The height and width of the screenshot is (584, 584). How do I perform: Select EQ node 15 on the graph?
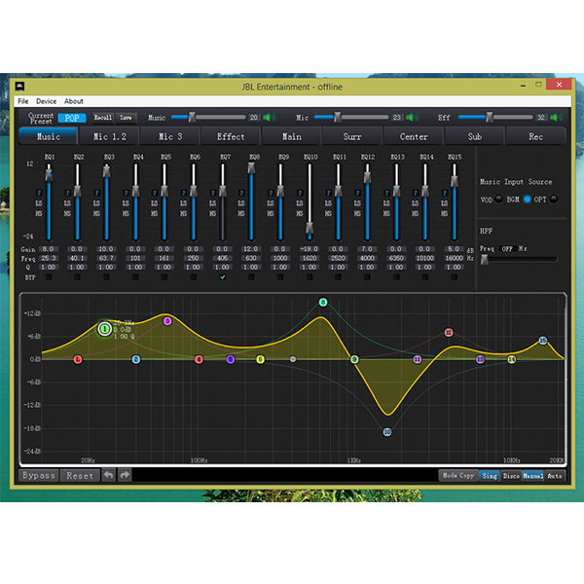pos(543,341)
